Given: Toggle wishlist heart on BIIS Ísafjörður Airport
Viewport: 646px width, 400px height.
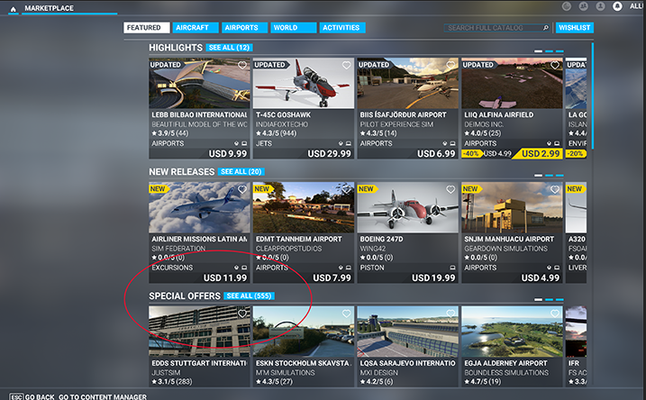Looking at the screenshot, I should [450, 65].
